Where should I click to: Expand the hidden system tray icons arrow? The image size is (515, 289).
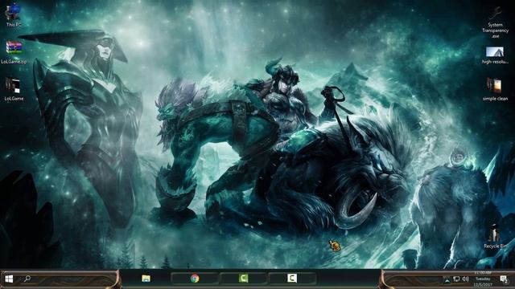447,279
